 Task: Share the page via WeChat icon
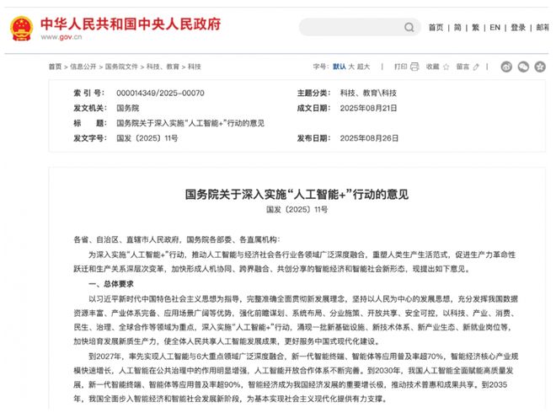pyautogui.click(x=523, y=67)
